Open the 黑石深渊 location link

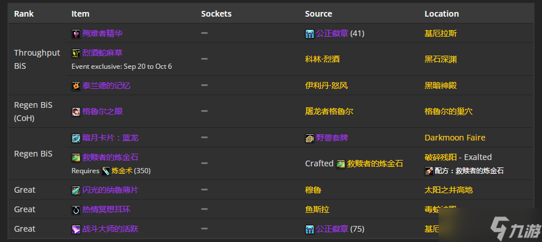441,60
